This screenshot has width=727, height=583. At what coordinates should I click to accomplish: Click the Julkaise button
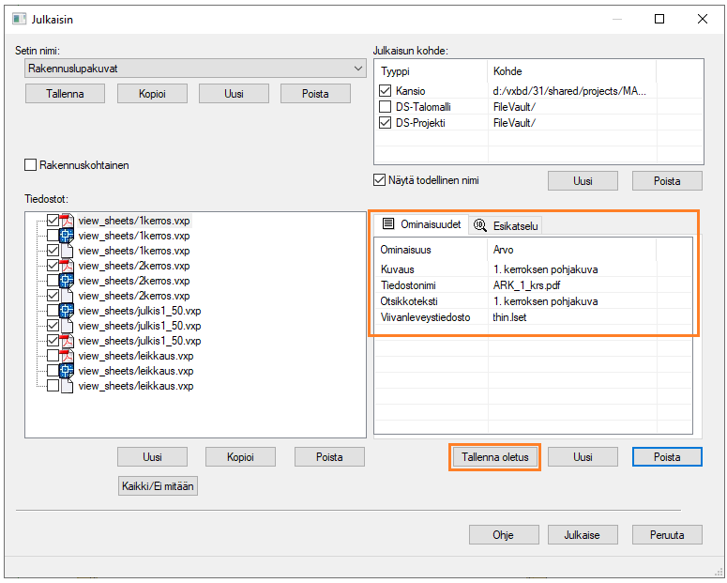click(x=583, y=534)
